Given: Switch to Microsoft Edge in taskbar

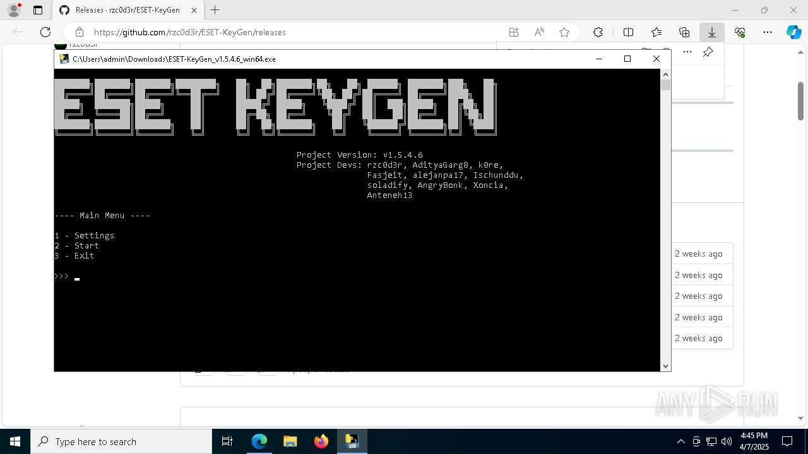Looking at the screenshot, I should point(259,441).
